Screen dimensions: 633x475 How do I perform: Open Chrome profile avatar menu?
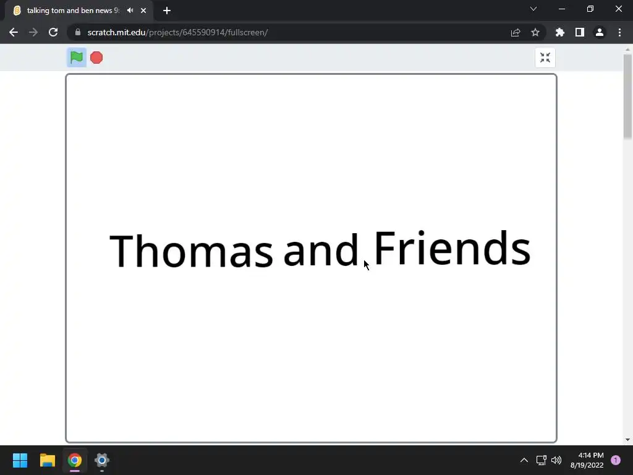tap(600, 32)
